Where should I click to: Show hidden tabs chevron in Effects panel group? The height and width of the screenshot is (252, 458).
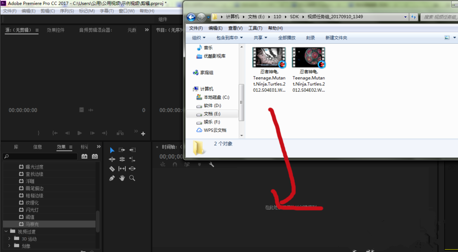coord(99,146)
